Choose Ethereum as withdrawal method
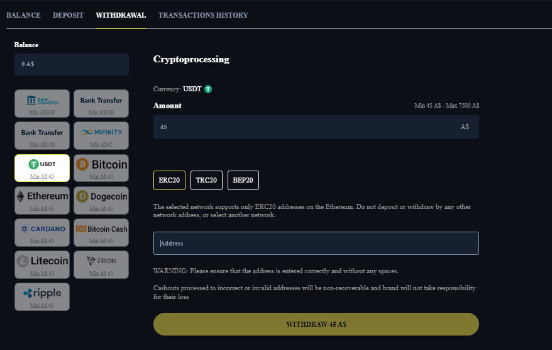 tap(42, 200)
